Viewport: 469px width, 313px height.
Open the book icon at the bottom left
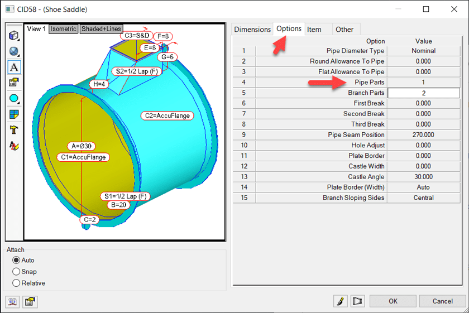pos(12,302)
